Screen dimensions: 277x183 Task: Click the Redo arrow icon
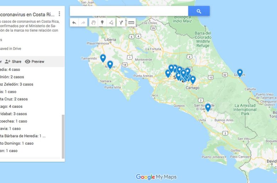coord(83,23)
